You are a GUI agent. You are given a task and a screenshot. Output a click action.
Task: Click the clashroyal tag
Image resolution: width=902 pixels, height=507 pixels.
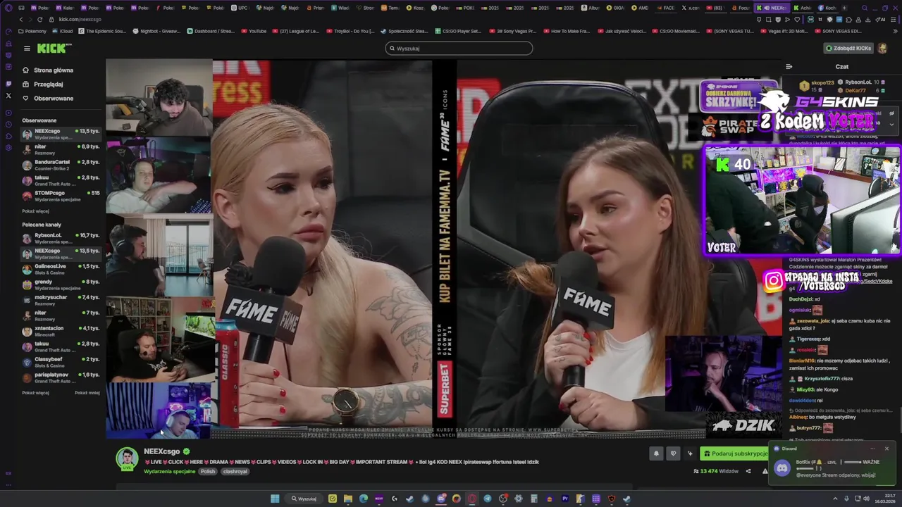pyautogui.click(x=235, y=471)
